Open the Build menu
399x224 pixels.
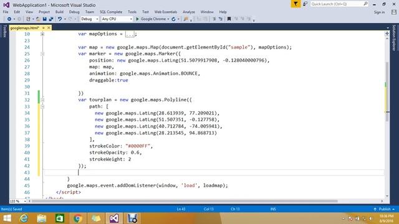(59, 12)
